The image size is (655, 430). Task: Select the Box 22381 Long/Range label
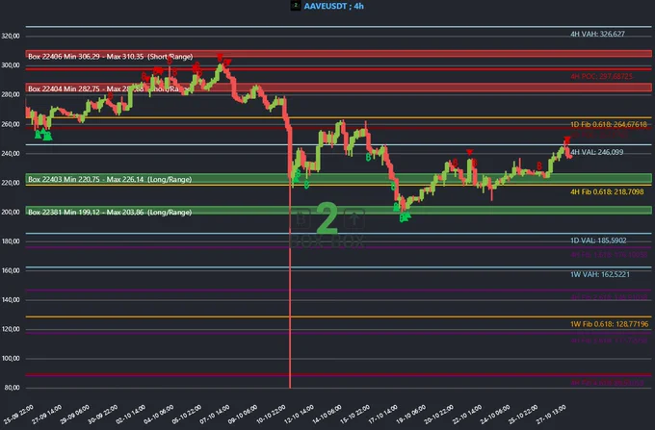(x=110, y=213)
